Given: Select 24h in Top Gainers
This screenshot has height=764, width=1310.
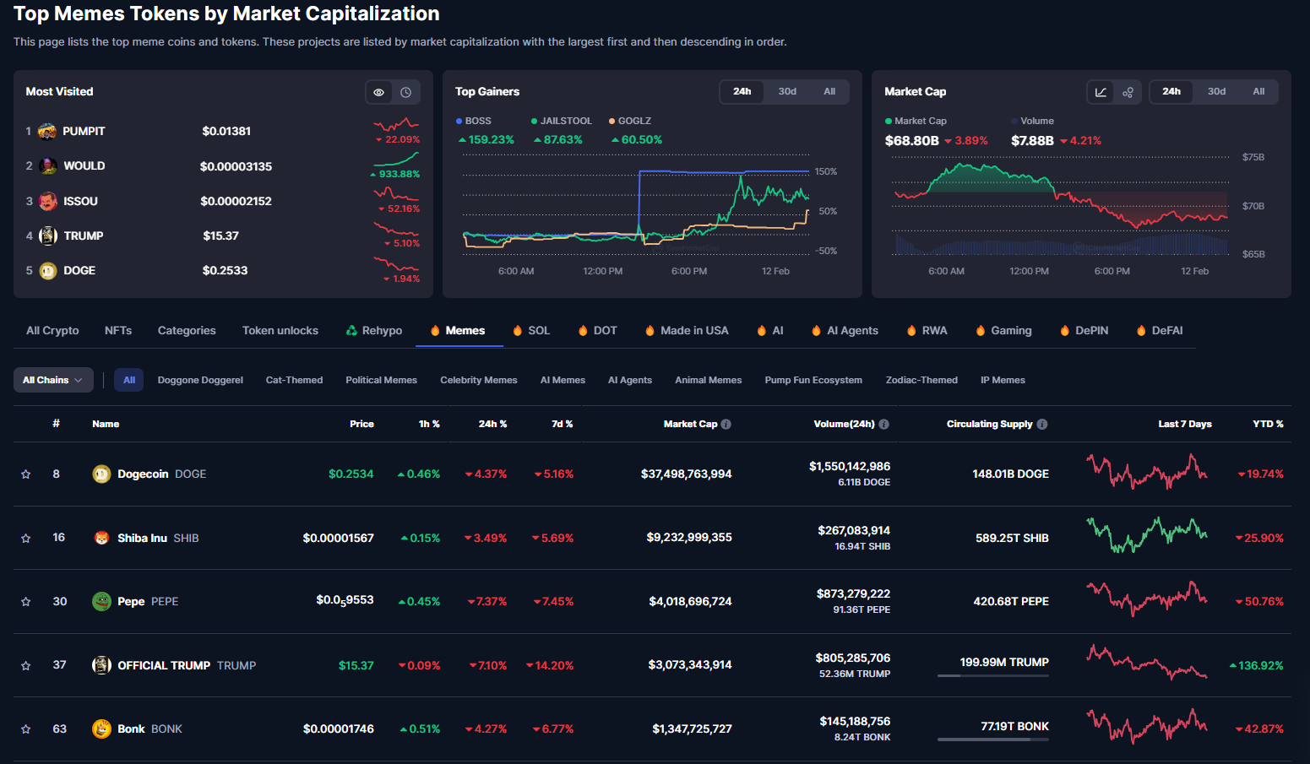Looking at the screenshot, I should (x=742, y=92).
